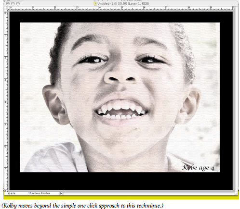The image size is (240, 209).
Task: Click the vertical ruler on the left
Action: [x=6, y=100]
